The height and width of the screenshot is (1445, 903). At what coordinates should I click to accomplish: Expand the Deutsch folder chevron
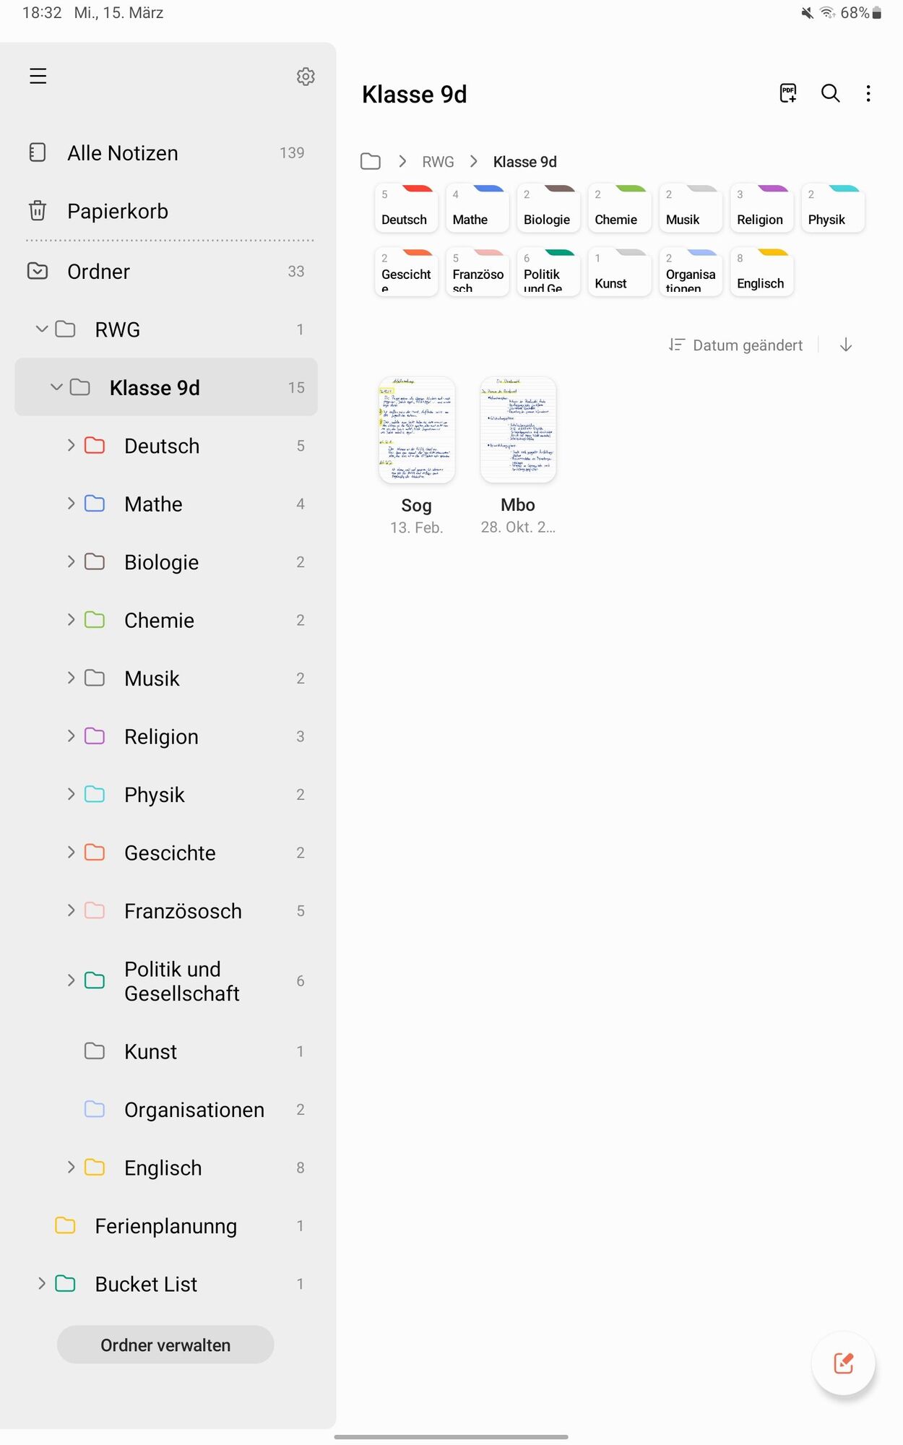[x=71, y=446]
